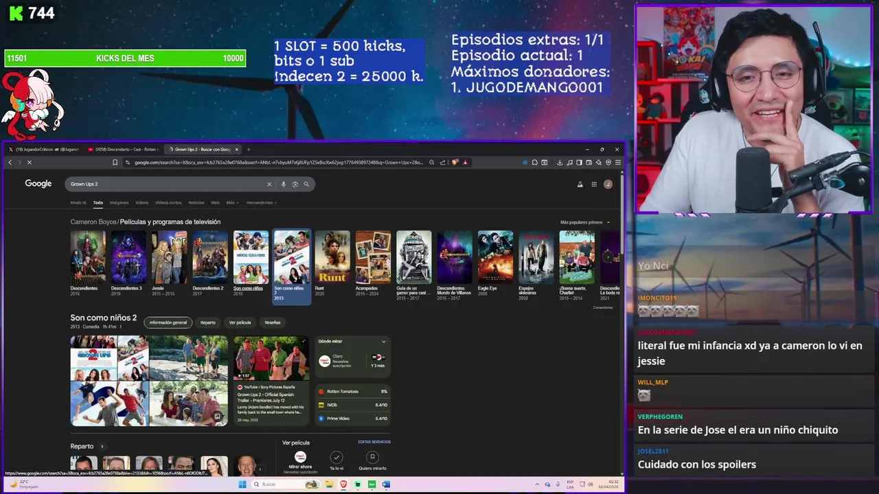Switch to Descendants Cast Rotten tab
This screenshot has height=494, width=879.
124,149
